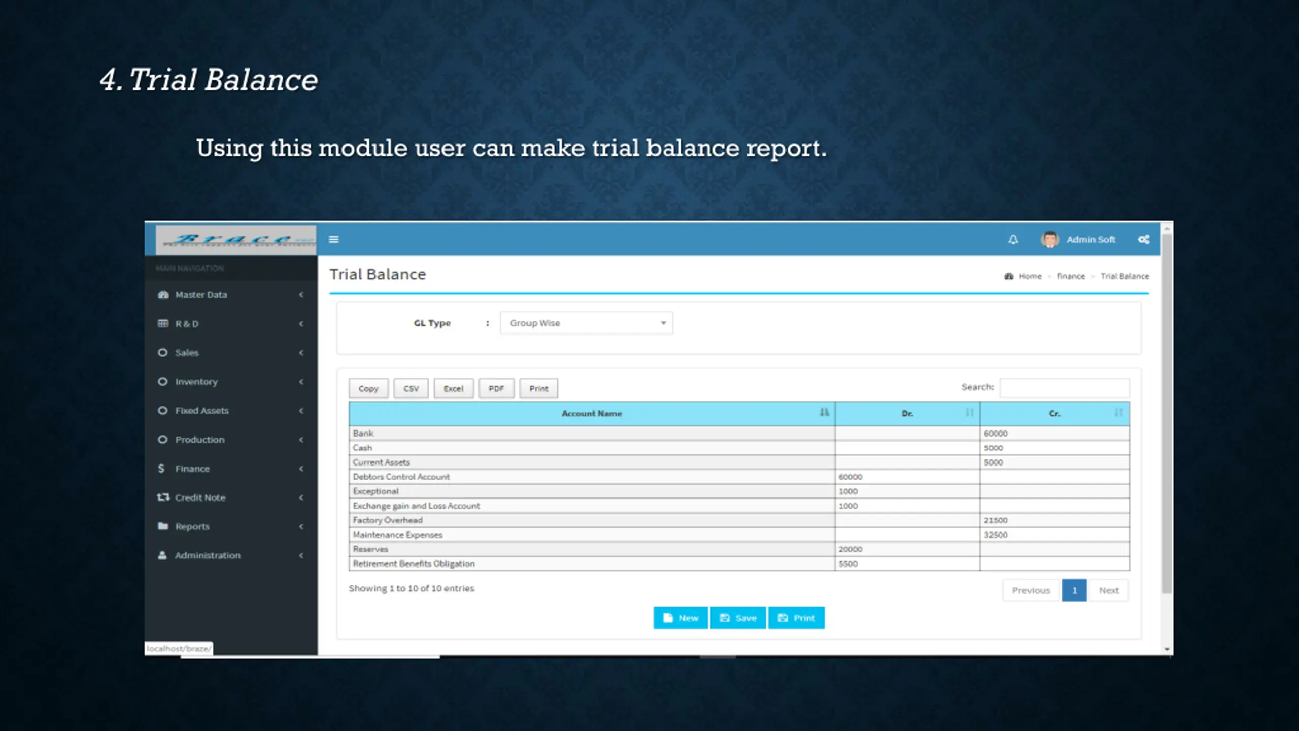Click the Home breadcrumb dashboard icon
1299x731 pixels.
(1009, 276)
